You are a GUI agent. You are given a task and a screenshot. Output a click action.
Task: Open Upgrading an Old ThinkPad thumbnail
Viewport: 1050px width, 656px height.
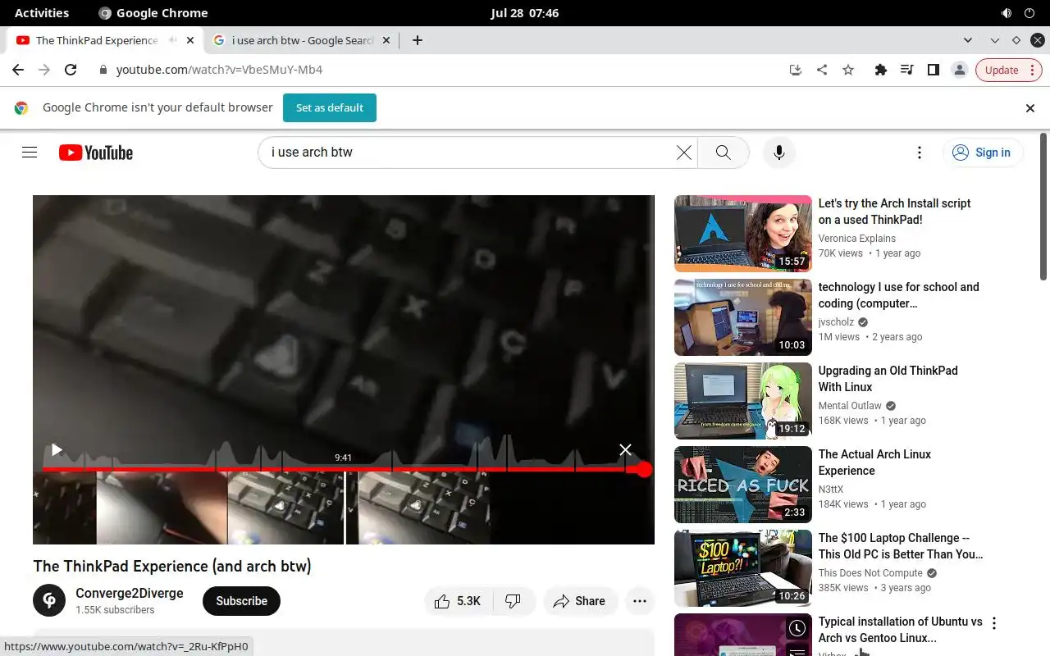[743, 401]
